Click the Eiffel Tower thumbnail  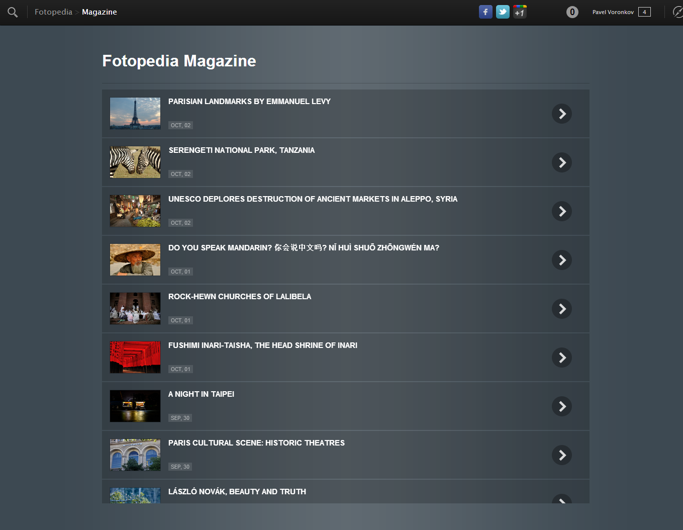[135, 114]
